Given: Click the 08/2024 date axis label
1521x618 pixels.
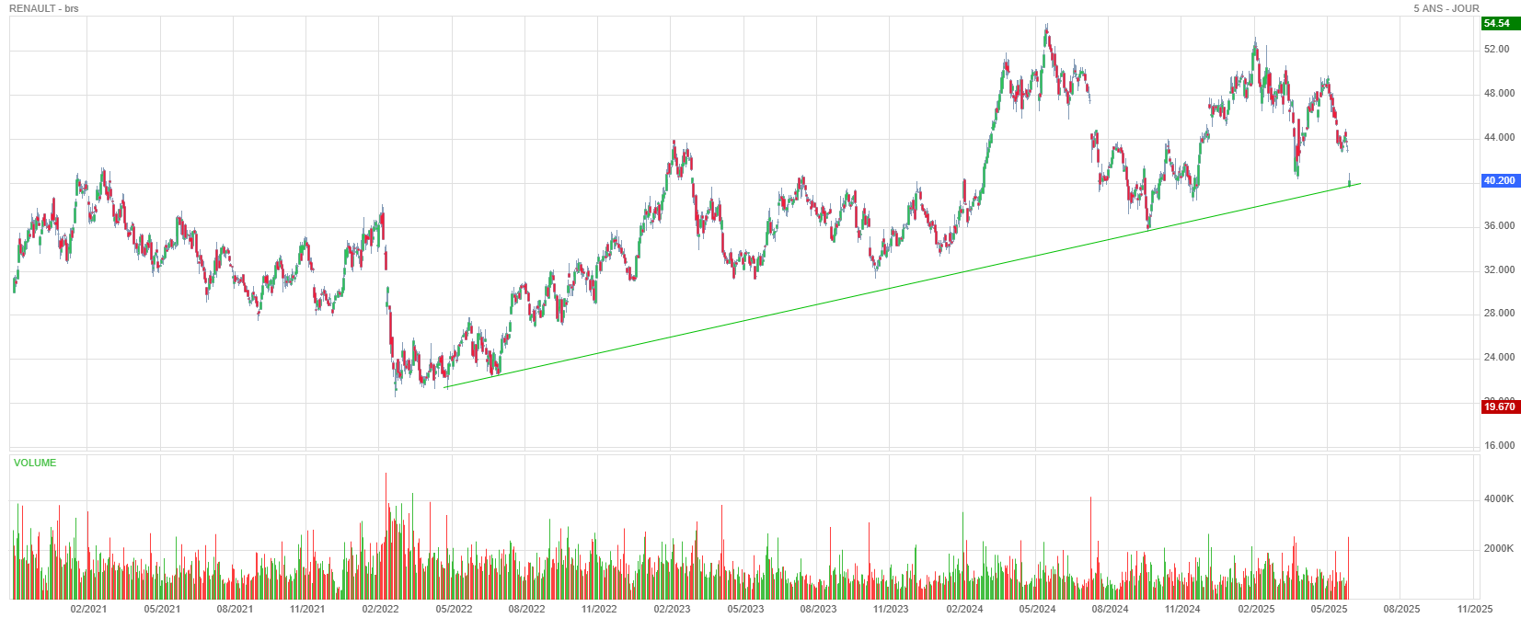Looking at the screenshot, I should coord(1110,609).
